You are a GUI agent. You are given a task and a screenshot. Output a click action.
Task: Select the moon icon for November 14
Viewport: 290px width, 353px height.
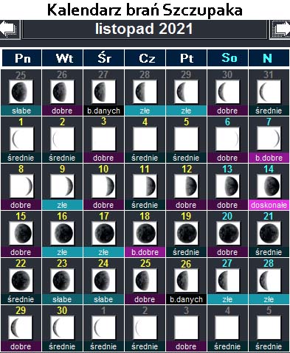pyautogui.click(x=269, y=186)
